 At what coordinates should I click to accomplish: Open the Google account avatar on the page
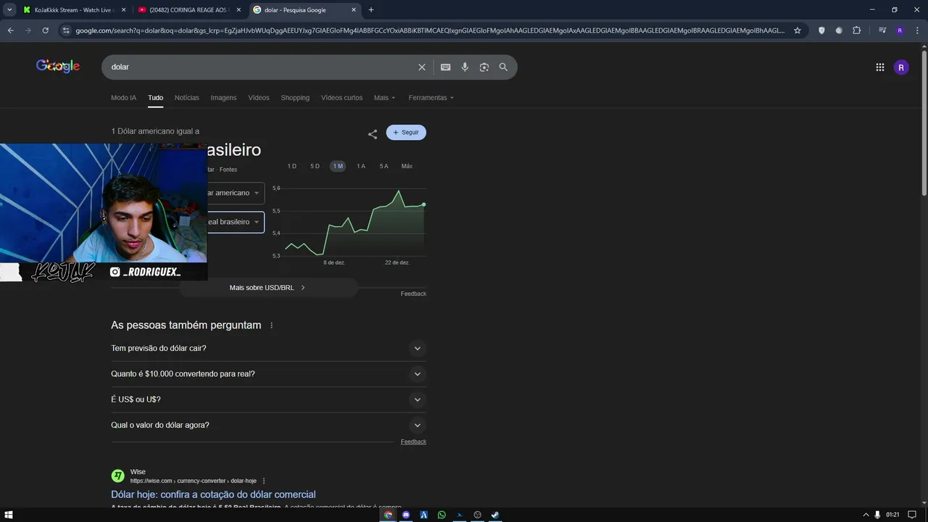click(x=901, y=67)
